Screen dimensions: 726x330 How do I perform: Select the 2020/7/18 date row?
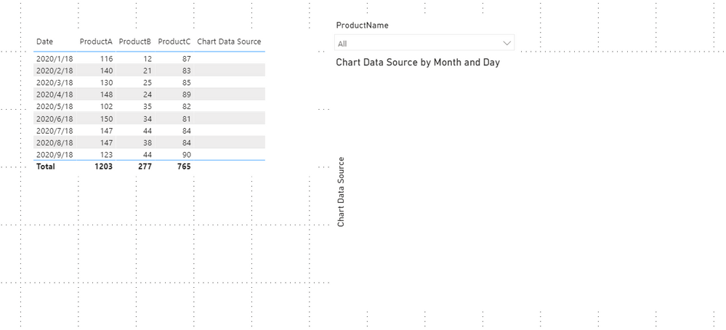[149, 131]
